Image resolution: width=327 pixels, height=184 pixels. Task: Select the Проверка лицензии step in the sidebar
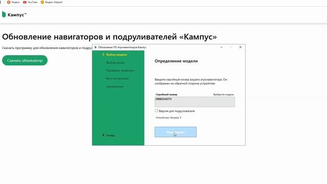(120, 71)
